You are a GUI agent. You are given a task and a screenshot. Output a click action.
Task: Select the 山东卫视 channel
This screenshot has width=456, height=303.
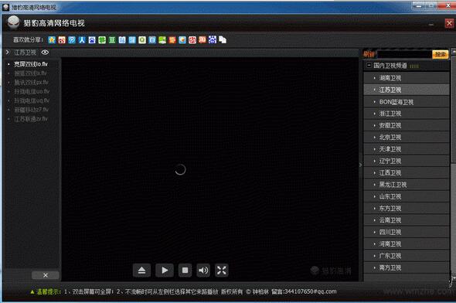pos(407,196)
